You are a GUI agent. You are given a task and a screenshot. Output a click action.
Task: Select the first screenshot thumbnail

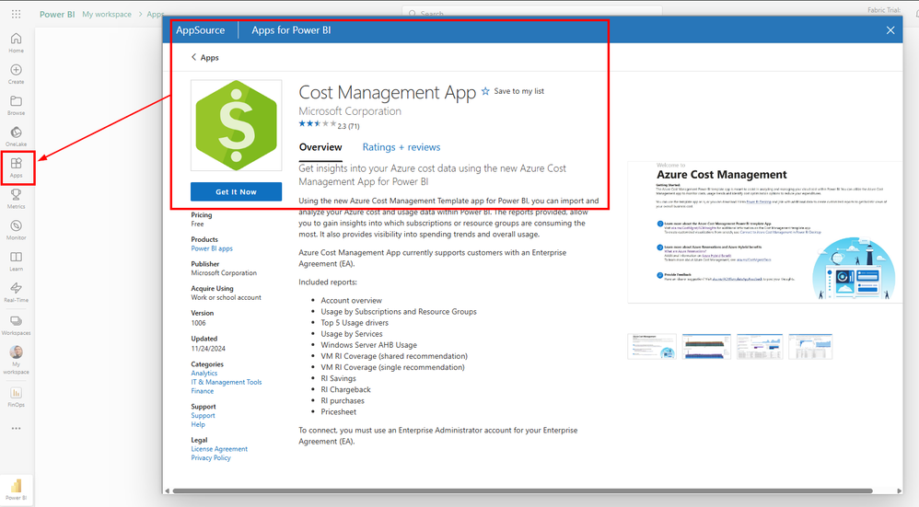point(652,347)
